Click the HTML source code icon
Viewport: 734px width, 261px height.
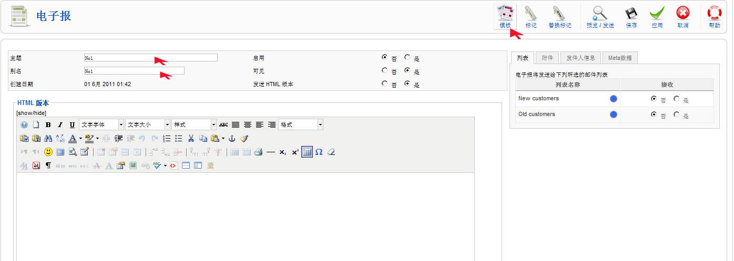(x=174, y=165)
